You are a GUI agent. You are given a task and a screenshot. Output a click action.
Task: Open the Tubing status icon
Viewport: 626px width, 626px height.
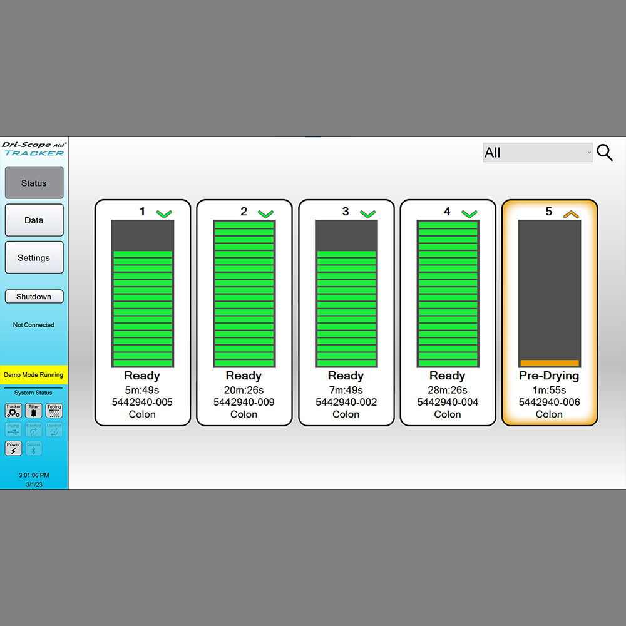point(54,411)
